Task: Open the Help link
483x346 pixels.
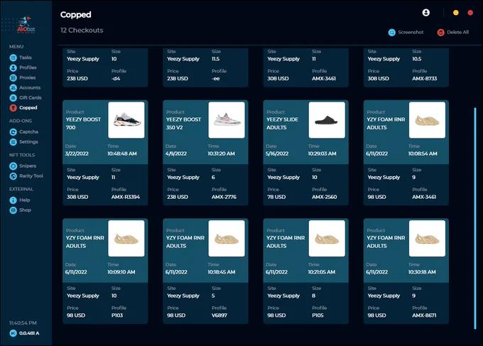Action: coord(25,200)
